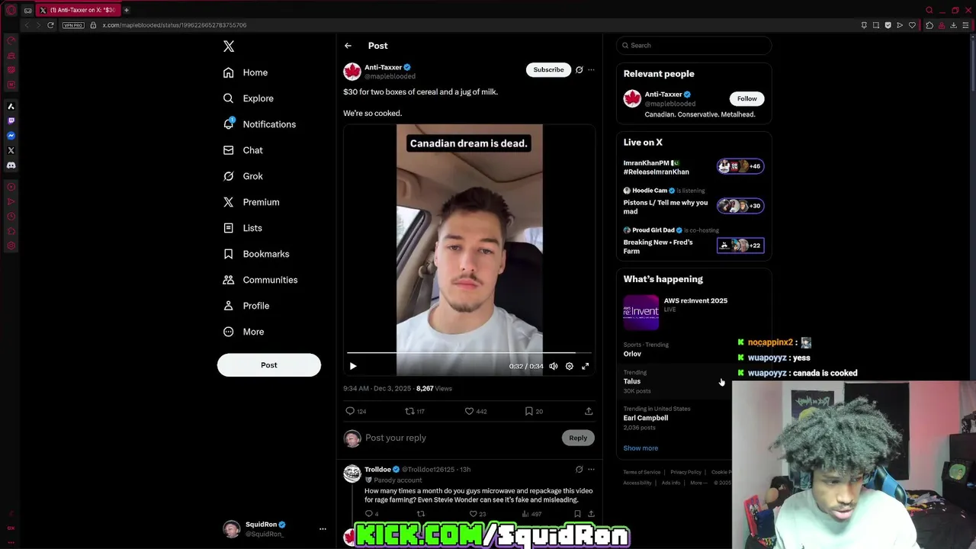Like the post with 442 likes
The height and width of the screenshot is (549, 976).
469,411
